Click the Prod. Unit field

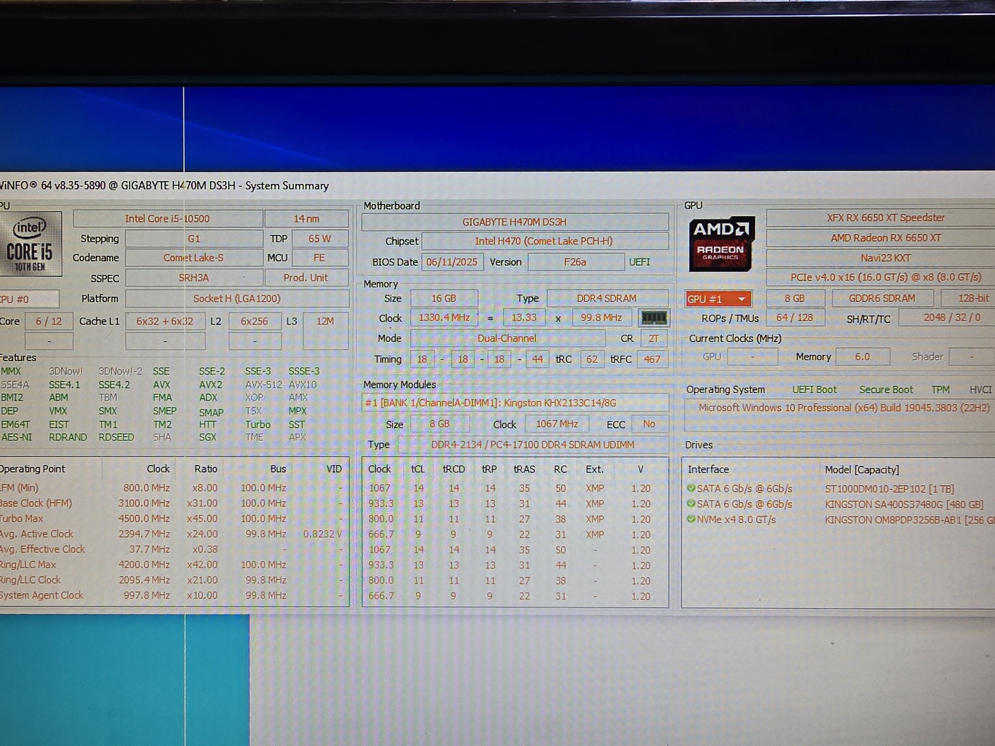[306, 278]
